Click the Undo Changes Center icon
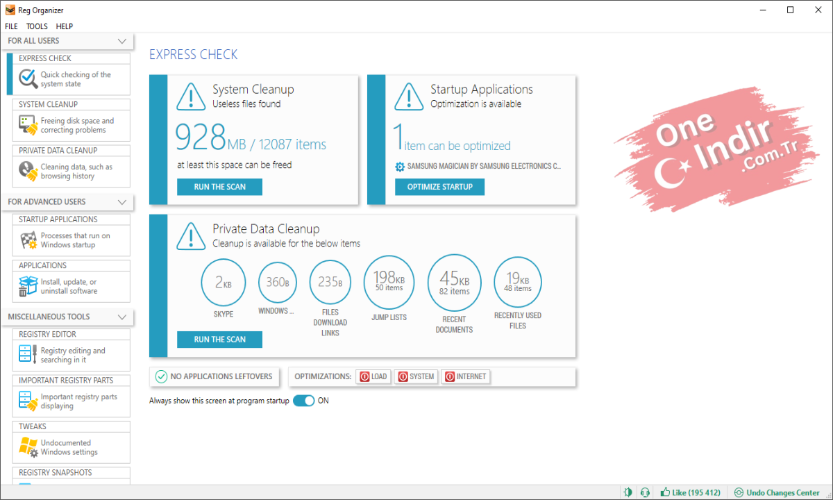The width and height of the screenshot is (833, 500). click(739, 492)
